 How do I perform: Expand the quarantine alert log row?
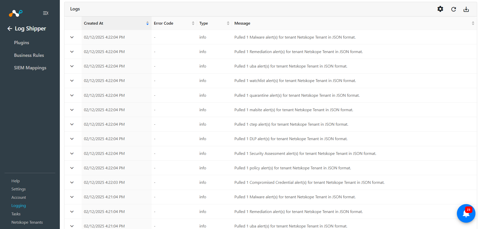coord(72,95)
